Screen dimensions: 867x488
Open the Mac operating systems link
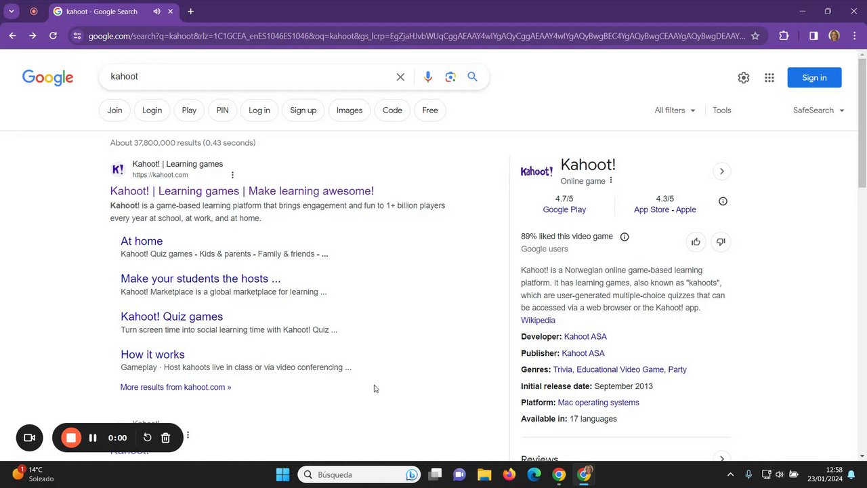[598, 403]
